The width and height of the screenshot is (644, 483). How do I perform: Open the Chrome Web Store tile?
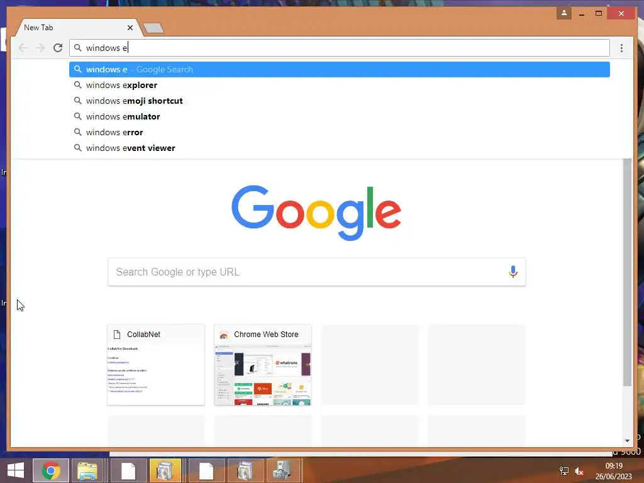[x=263, y=365]
